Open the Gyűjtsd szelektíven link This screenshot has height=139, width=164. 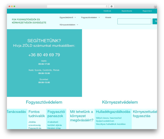105,121
